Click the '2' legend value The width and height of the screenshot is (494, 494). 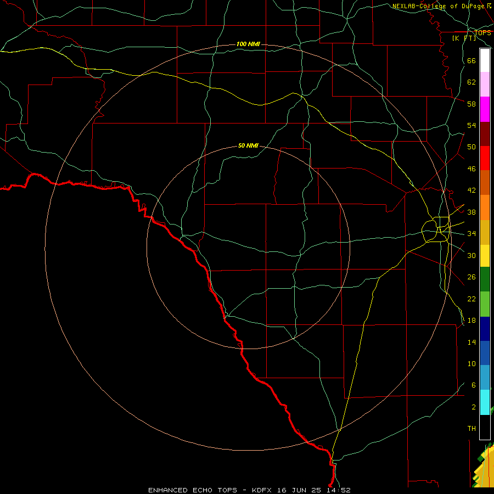(x=473, y=407)
